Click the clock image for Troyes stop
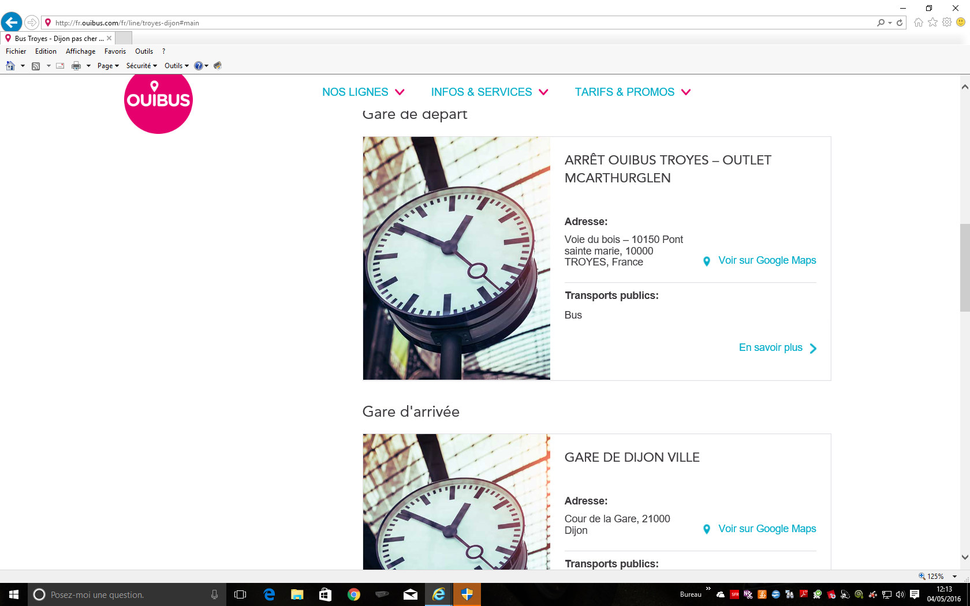970x606 pixels. [456, 258]
